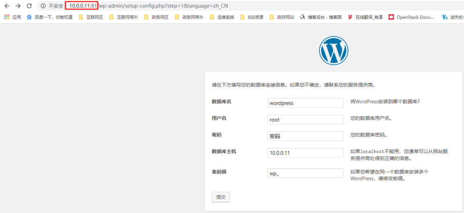
Task: Go back with the browser back arrow
Action: click(7, 6)
